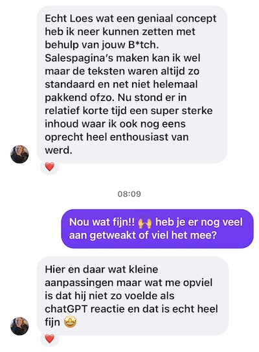Tap the heart reaction under the chatGPT message

click(49, 338)
